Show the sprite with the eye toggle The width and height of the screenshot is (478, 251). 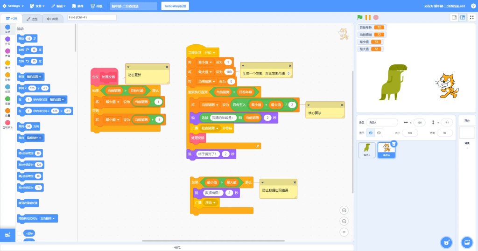point(371,133)
